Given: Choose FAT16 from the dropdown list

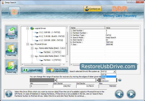Looking at the screenshot, I should pyautogui.click(x=108, y=75).
